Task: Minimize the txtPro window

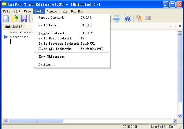Action: coord(166,4)
